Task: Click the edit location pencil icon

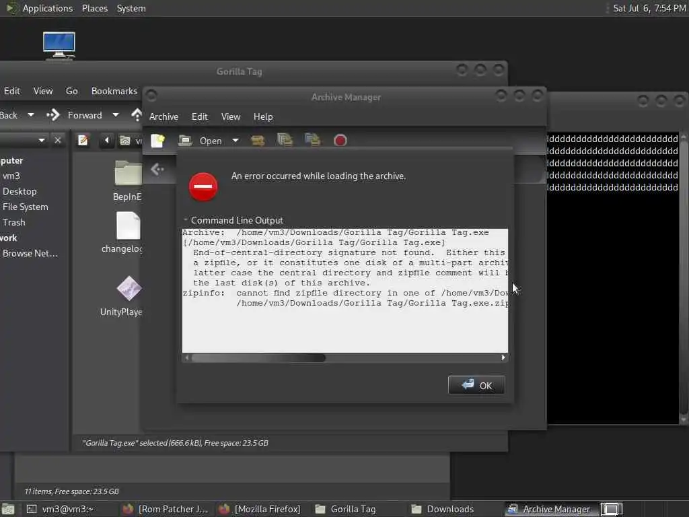Action: [83, 140]
